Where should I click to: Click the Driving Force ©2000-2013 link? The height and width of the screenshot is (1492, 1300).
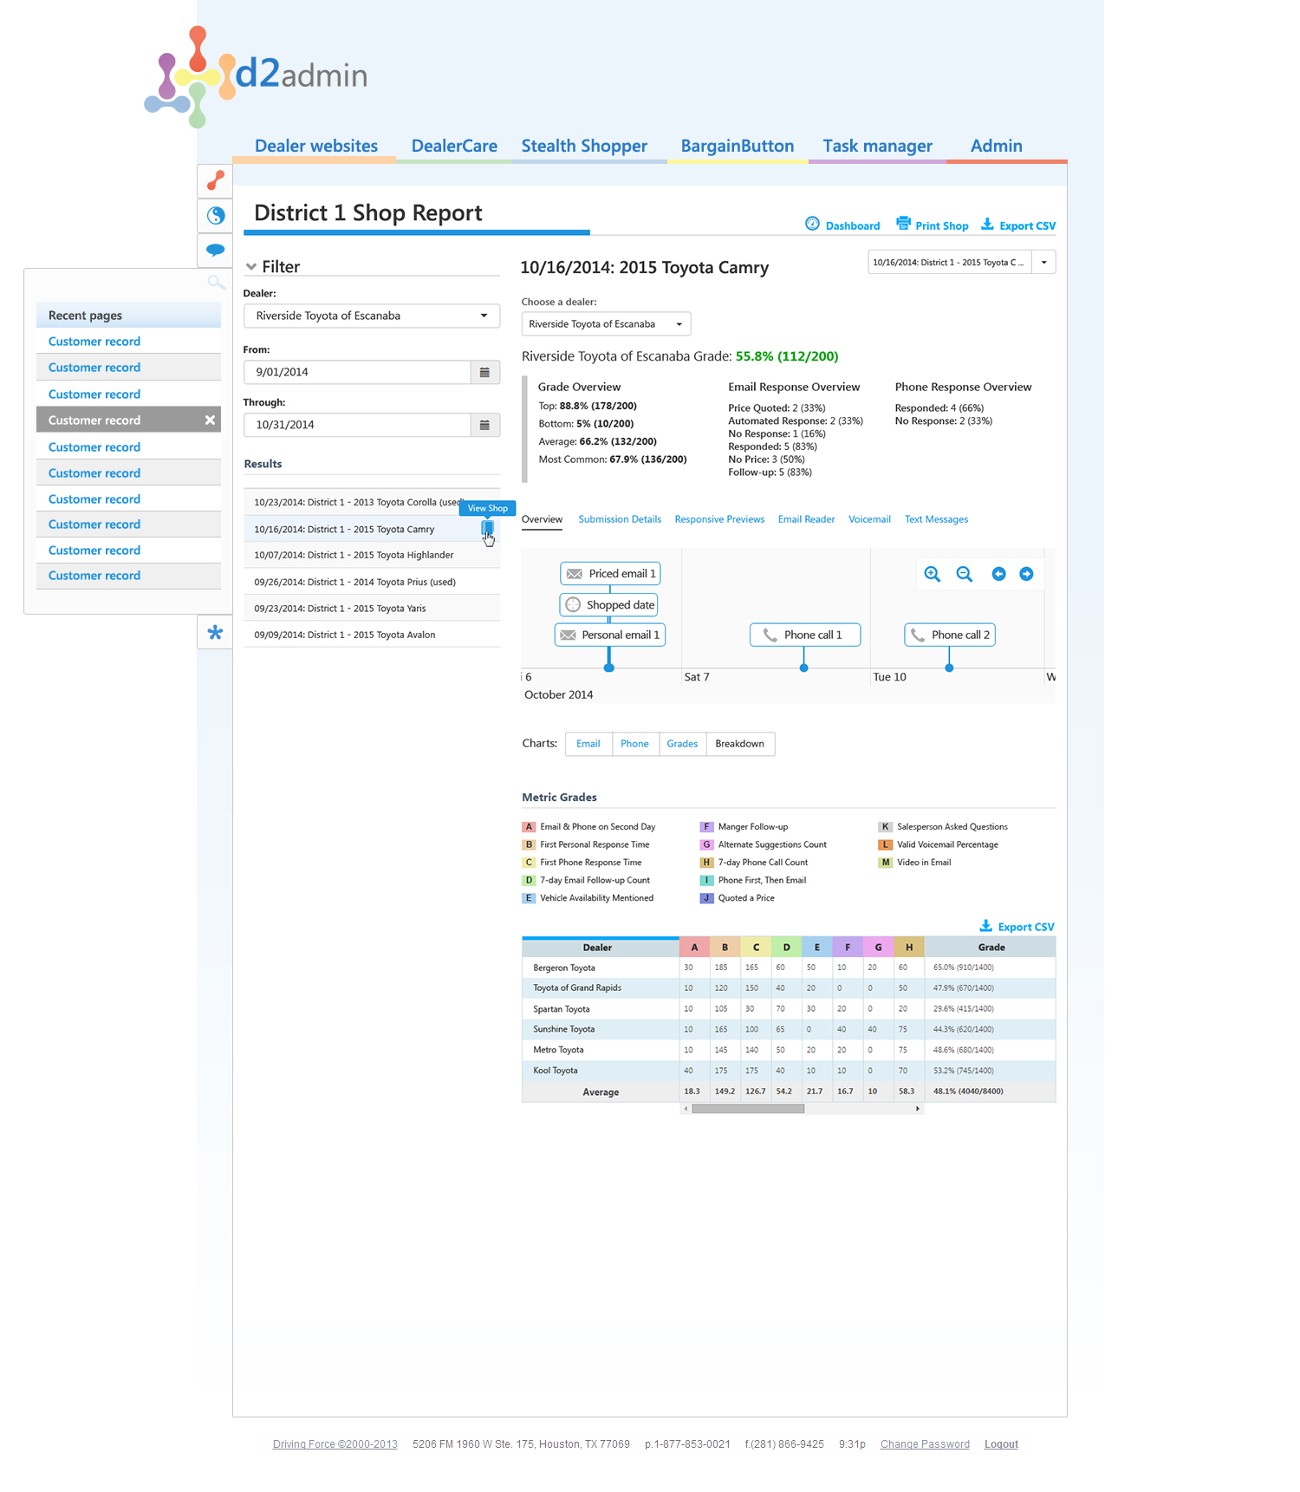click(335, 1444)
